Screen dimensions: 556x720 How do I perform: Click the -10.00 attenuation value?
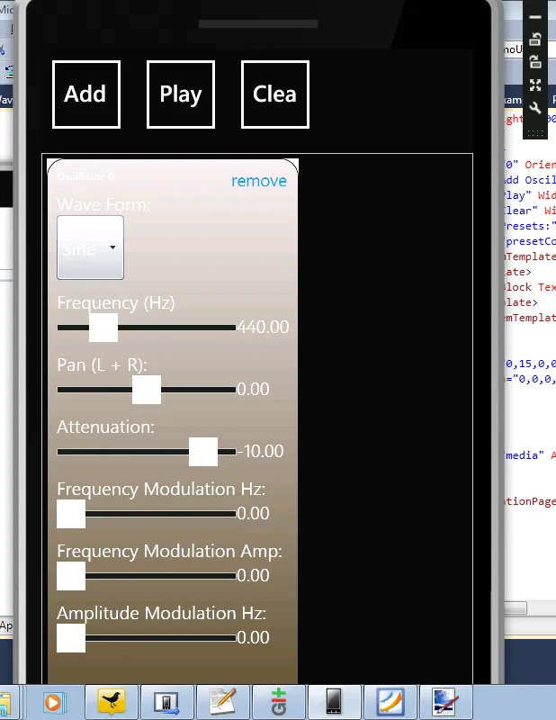260,451
